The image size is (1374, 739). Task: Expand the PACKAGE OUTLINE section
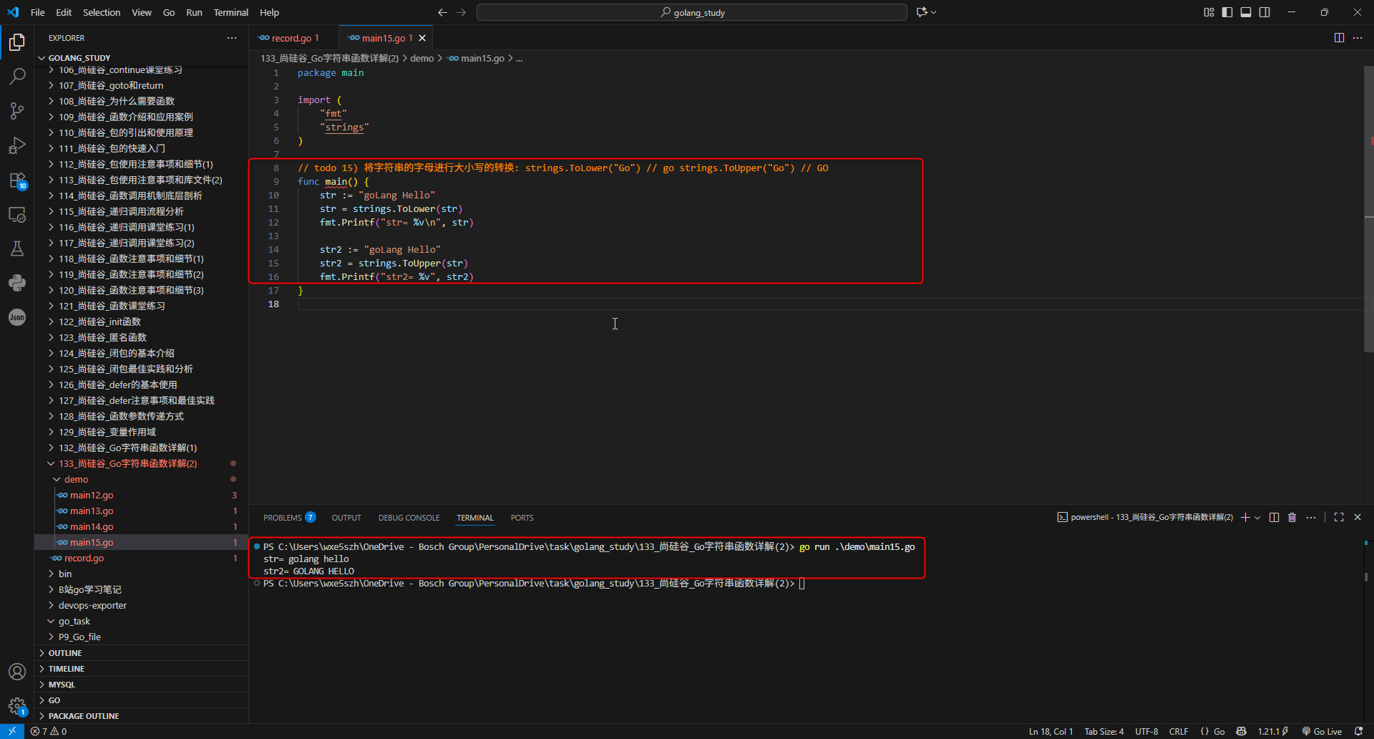(141, 716)
